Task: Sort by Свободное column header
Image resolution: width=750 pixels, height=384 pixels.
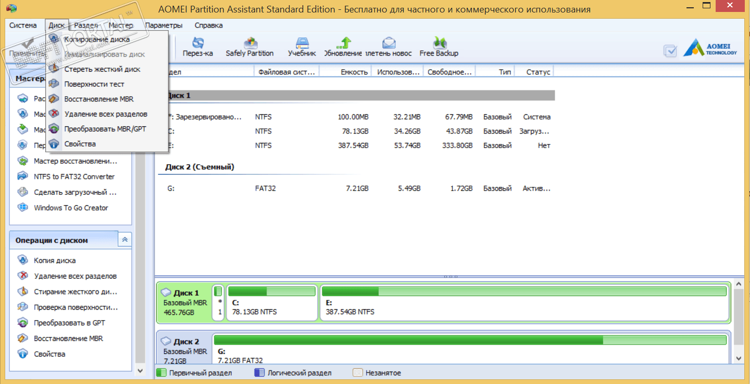Action: (x=450, y=72)
